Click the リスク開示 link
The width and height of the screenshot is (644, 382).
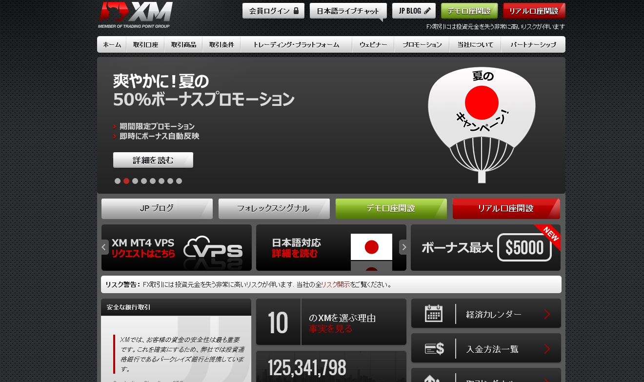tap(335, 284)
